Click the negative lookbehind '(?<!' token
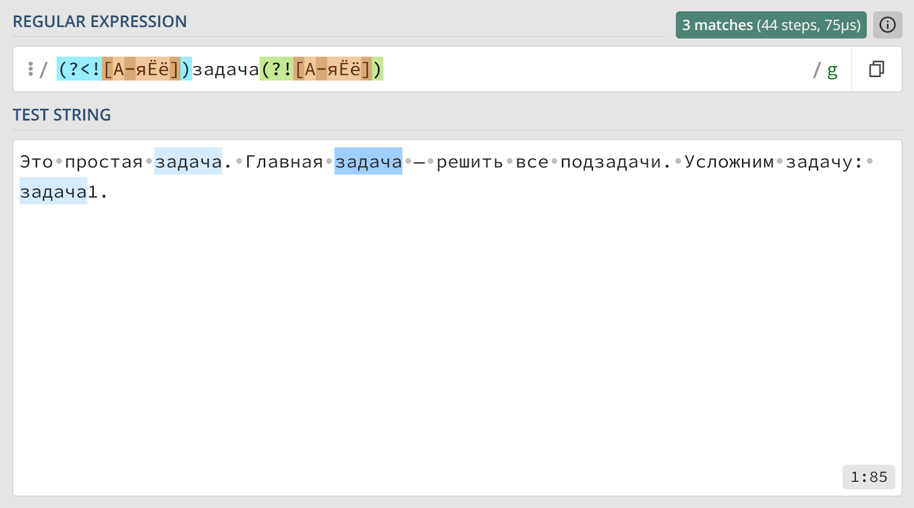Viewport: 914px width, 508px height. click(x=79, y=69)
